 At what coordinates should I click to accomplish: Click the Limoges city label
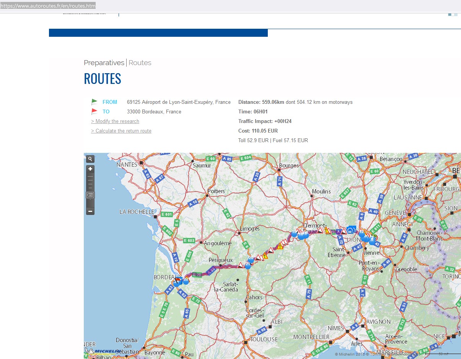[x=249, y=229]
